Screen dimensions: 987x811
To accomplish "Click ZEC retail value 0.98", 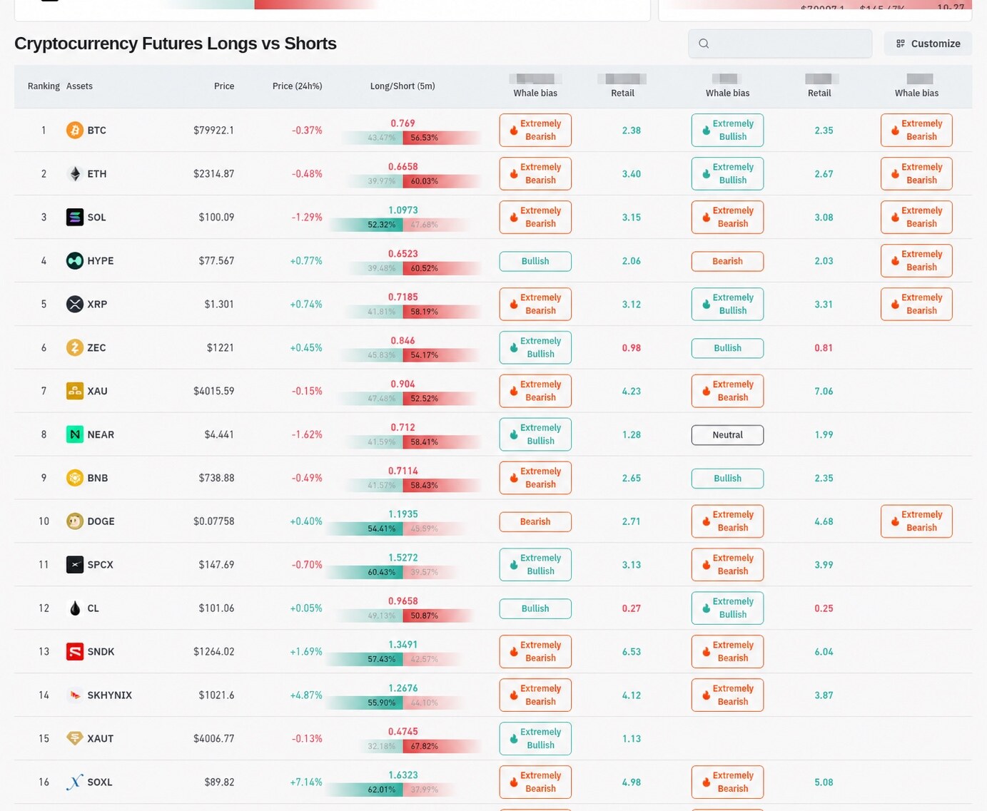I will pos(631,347).
